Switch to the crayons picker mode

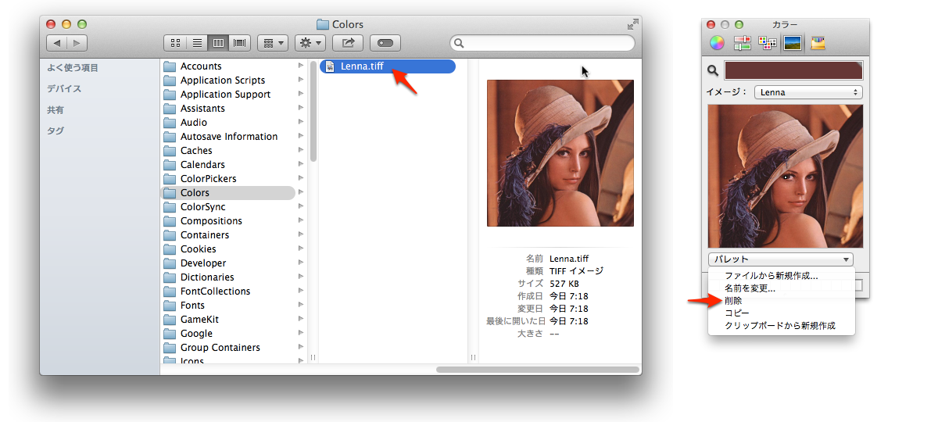pyautogui.click(x=818, y=43)
